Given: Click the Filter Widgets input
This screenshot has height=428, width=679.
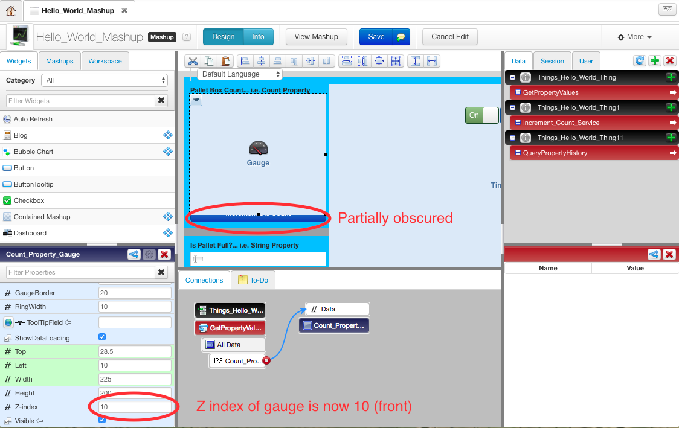Looking at the screenshot, I should pos(80,100).
